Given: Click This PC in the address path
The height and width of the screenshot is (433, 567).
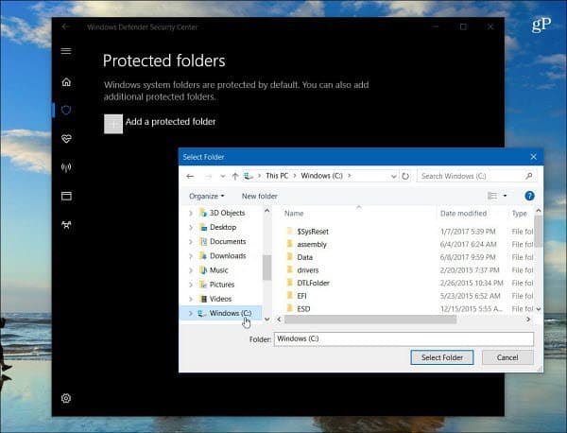Looking at the screenshot, I should click(x=277, y=176).
